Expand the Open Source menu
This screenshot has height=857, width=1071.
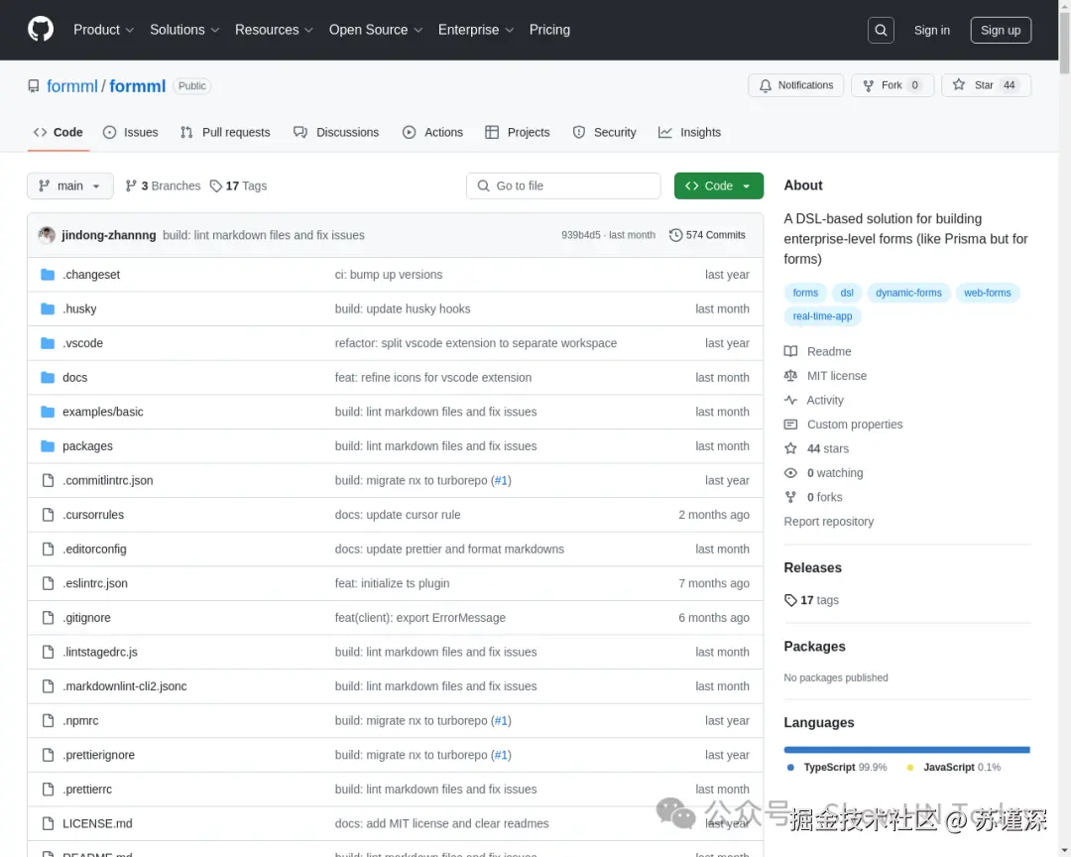(376, 30)
